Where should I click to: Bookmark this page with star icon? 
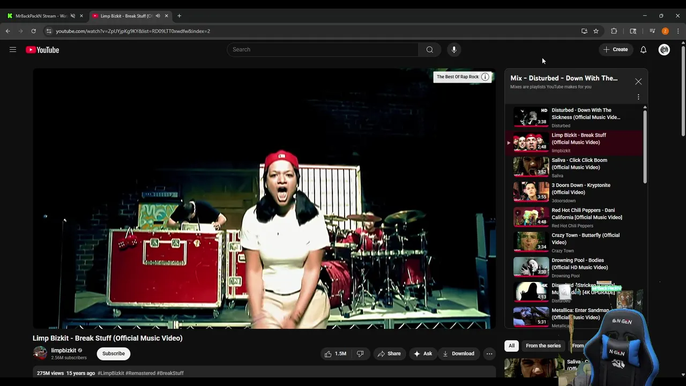(596, 31)
